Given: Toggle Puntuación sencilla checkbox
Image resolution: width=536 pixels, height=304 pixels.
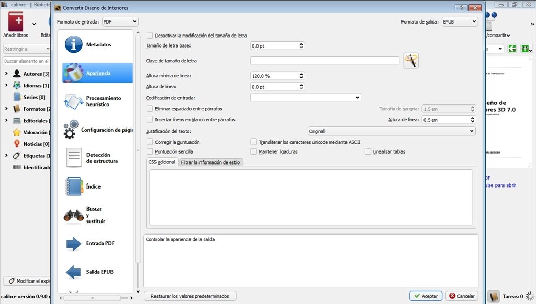Looking at the screenshot, I should [x=150, y=151].
